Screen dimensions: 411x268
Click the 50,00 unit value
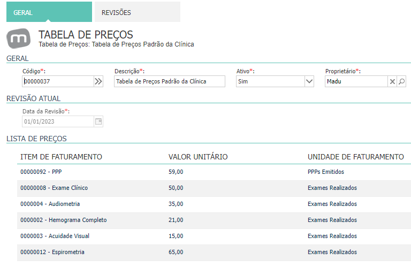click(176, 188)
